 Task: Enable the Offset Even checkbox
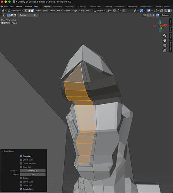(x=21, y=160)
